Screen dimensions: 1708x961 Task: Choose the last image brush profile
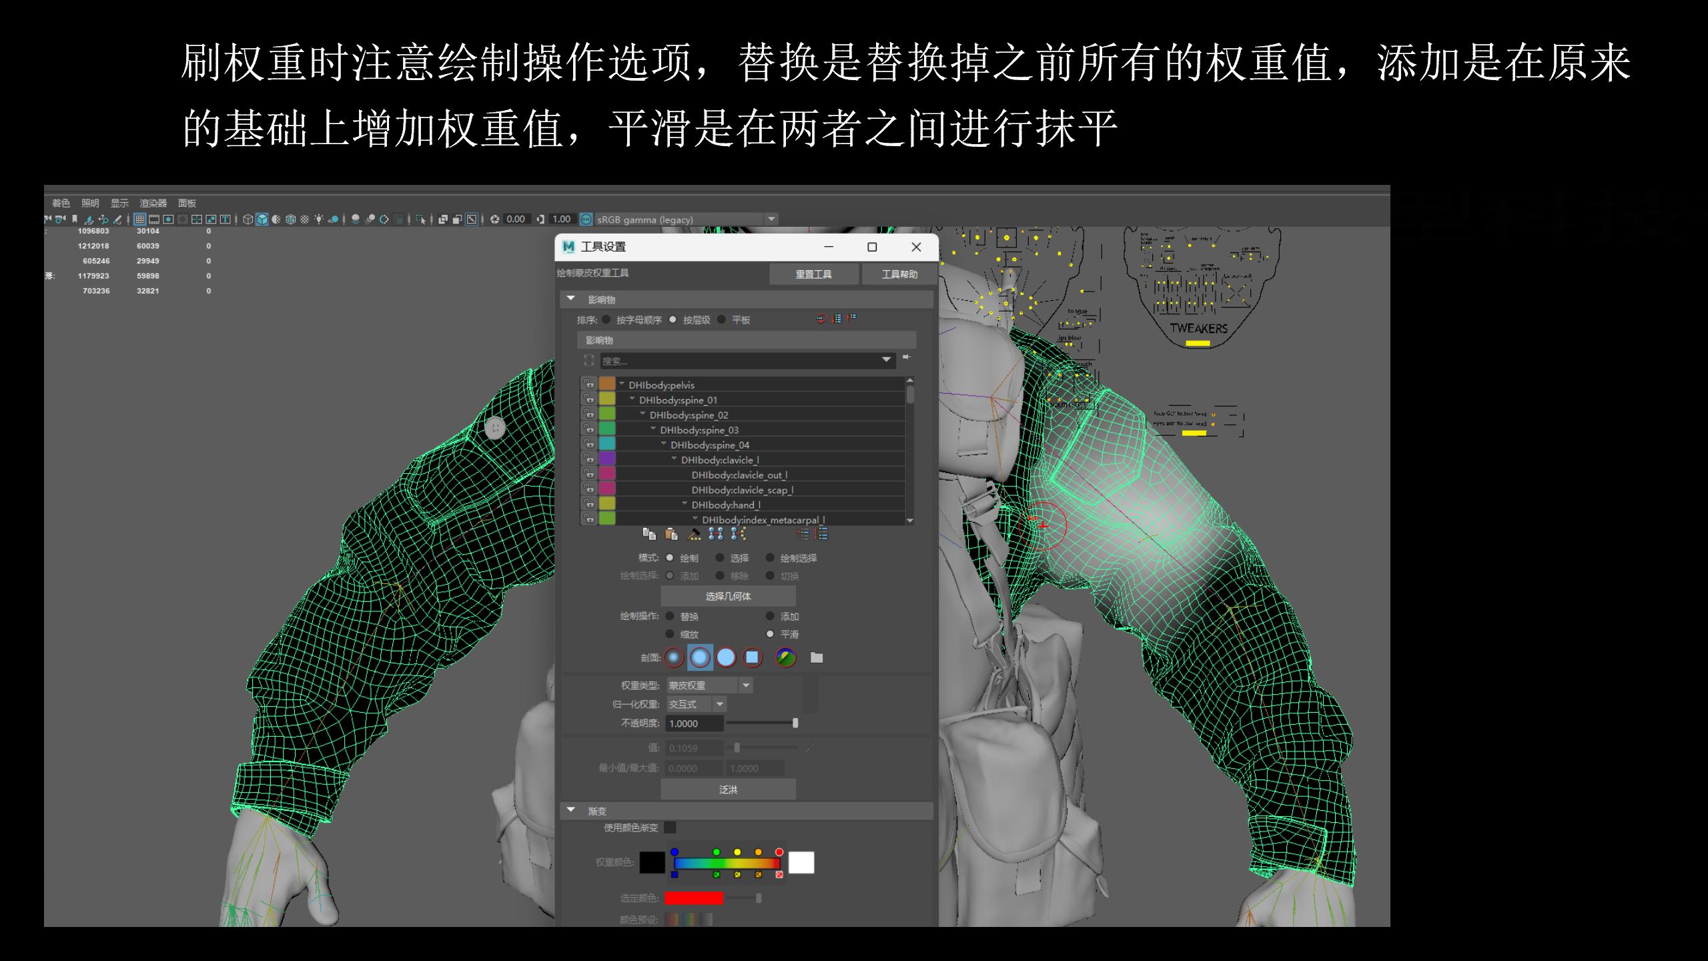(x=786, y=657)
